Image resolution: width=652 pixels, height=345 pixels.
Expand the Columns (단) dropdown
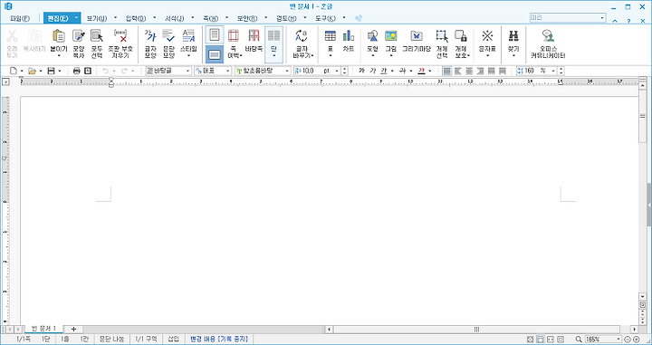pos(273,55)
